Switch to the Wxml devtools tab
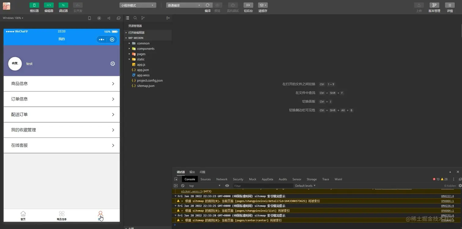The height and width of the screenshot is (229, 462). pos(338,179)
